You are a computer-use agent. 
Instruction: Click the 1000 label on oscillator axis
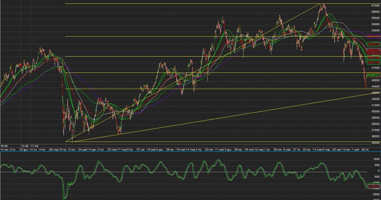(x=377, y=159)
